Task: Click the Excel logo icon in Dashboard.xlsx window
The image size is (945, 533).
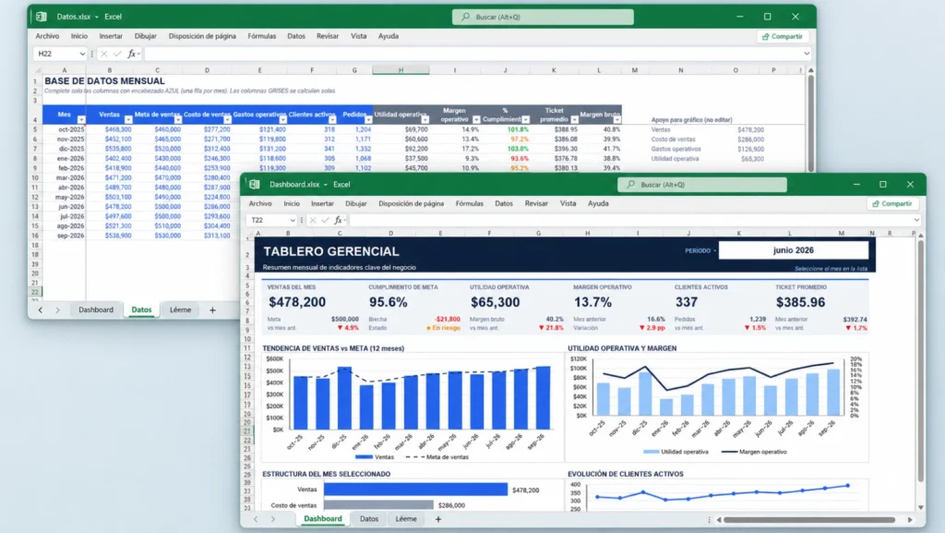Action: pos(255,185)
